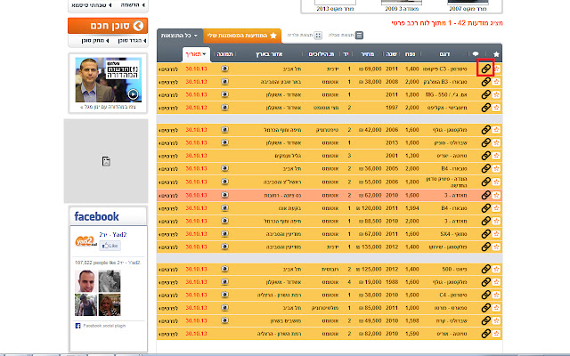Click the chain-link icon in the 2008 Subaru 38,000 row
This screenshot has width=570, height=356.
pos(486,82)
